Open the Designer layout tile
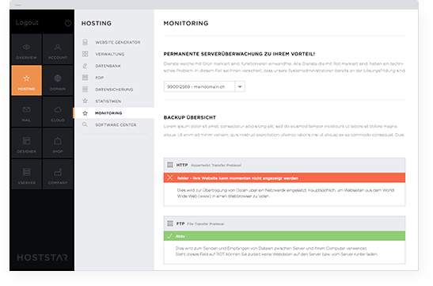This screenshot has height=286, width=433. coord(26,143)
